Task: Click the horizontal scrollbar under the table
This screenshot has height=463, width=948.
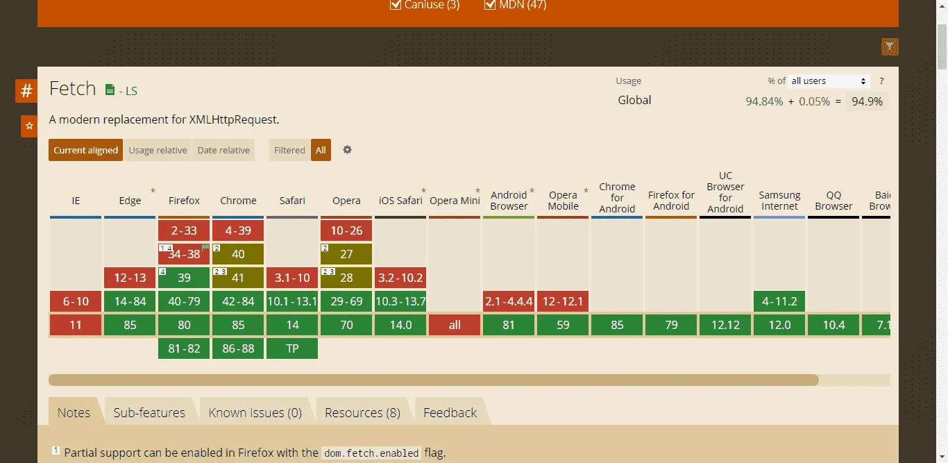Action: [434, 380]
